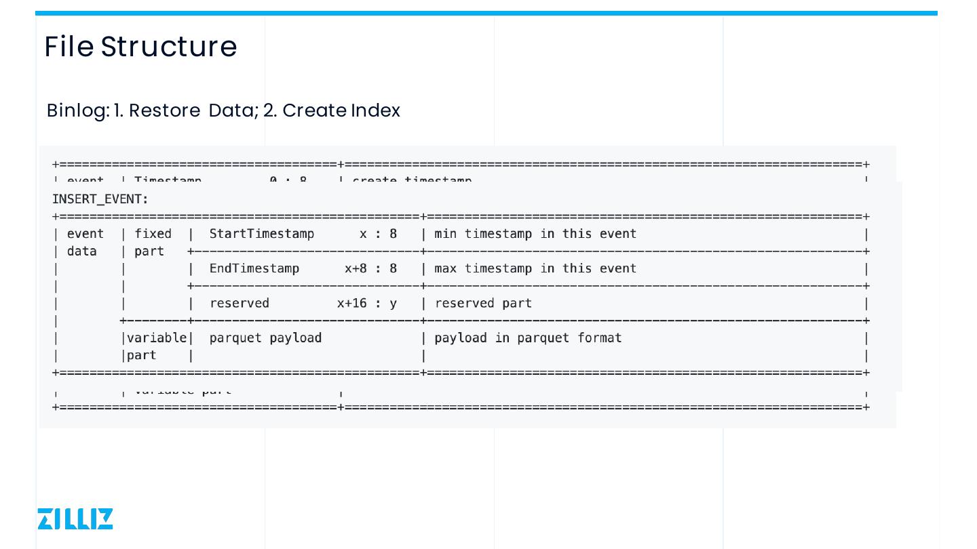Click the INSERT_EVENT: heading
The image size is (977, 549).
click(x=100, y=199)
